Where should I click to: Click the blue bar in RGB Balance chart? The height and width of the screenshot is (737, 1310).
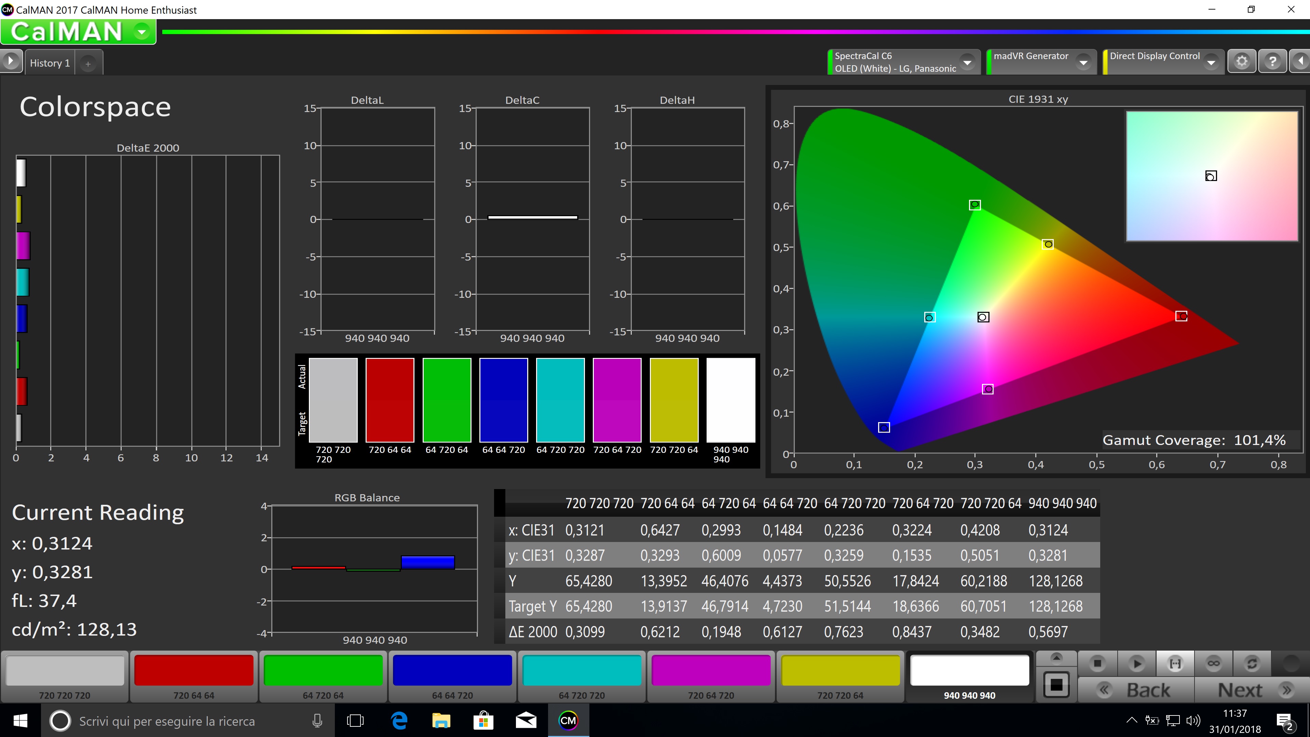[x=428, y=562]
